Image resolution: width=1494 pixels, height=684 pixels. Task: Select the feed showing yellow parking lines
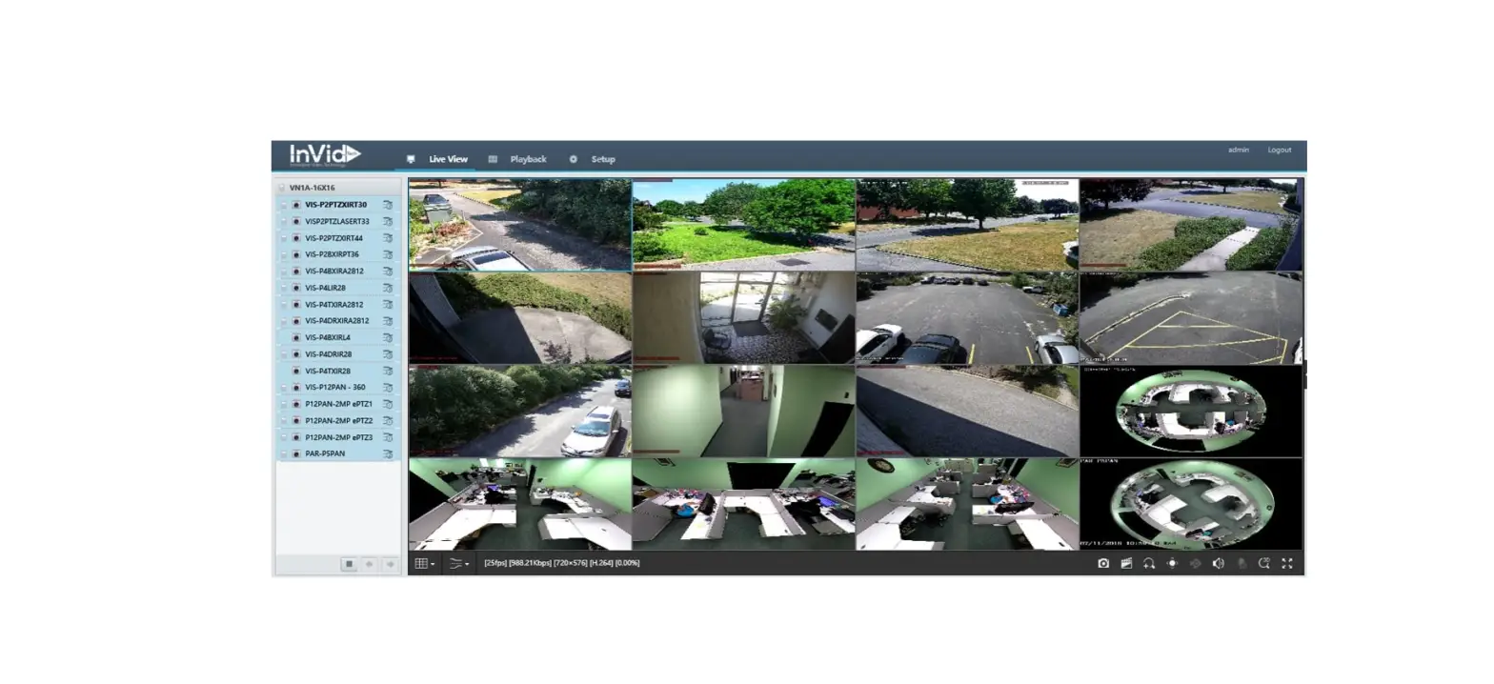tap(1191, 318)
